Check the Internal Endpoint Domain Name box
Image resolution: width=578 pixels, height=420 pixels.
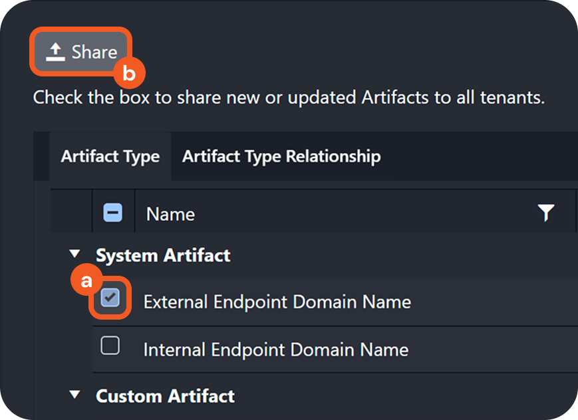click(110, 346)
